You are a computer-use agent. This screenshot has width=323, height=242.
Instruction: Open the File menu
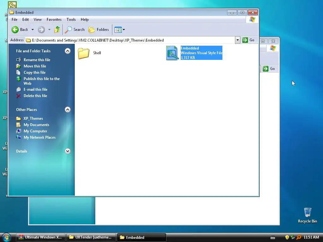(15, 19)
